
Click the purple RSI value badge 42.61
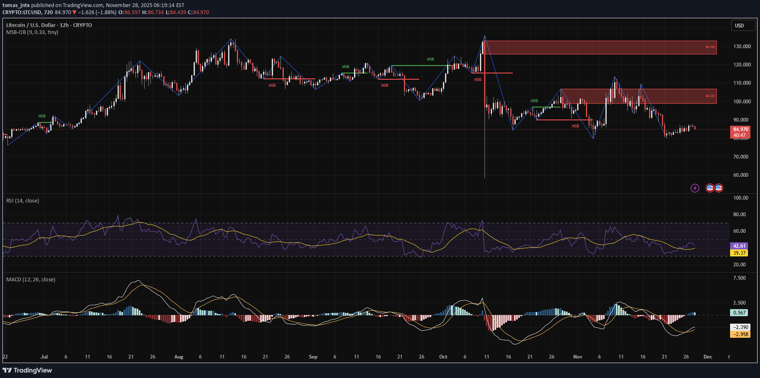click(739, 246)
